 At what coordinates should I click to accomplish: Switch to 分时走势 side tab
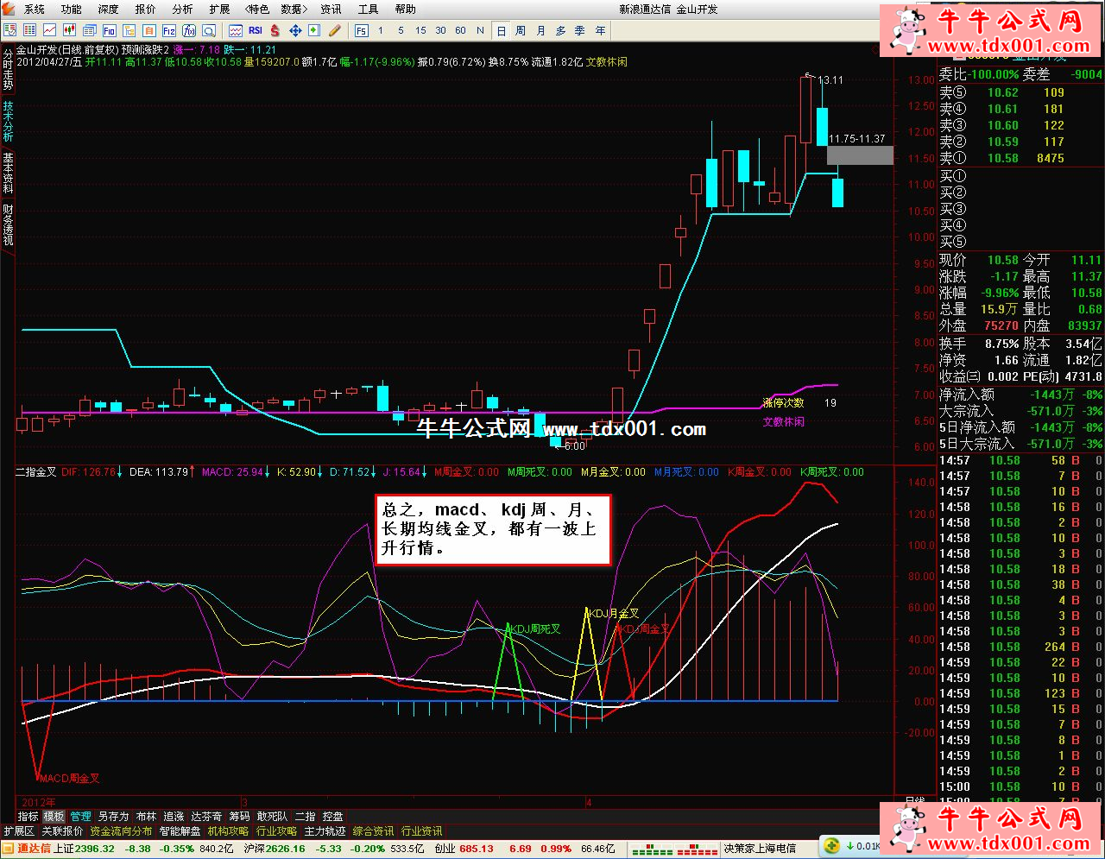(8, 68)
